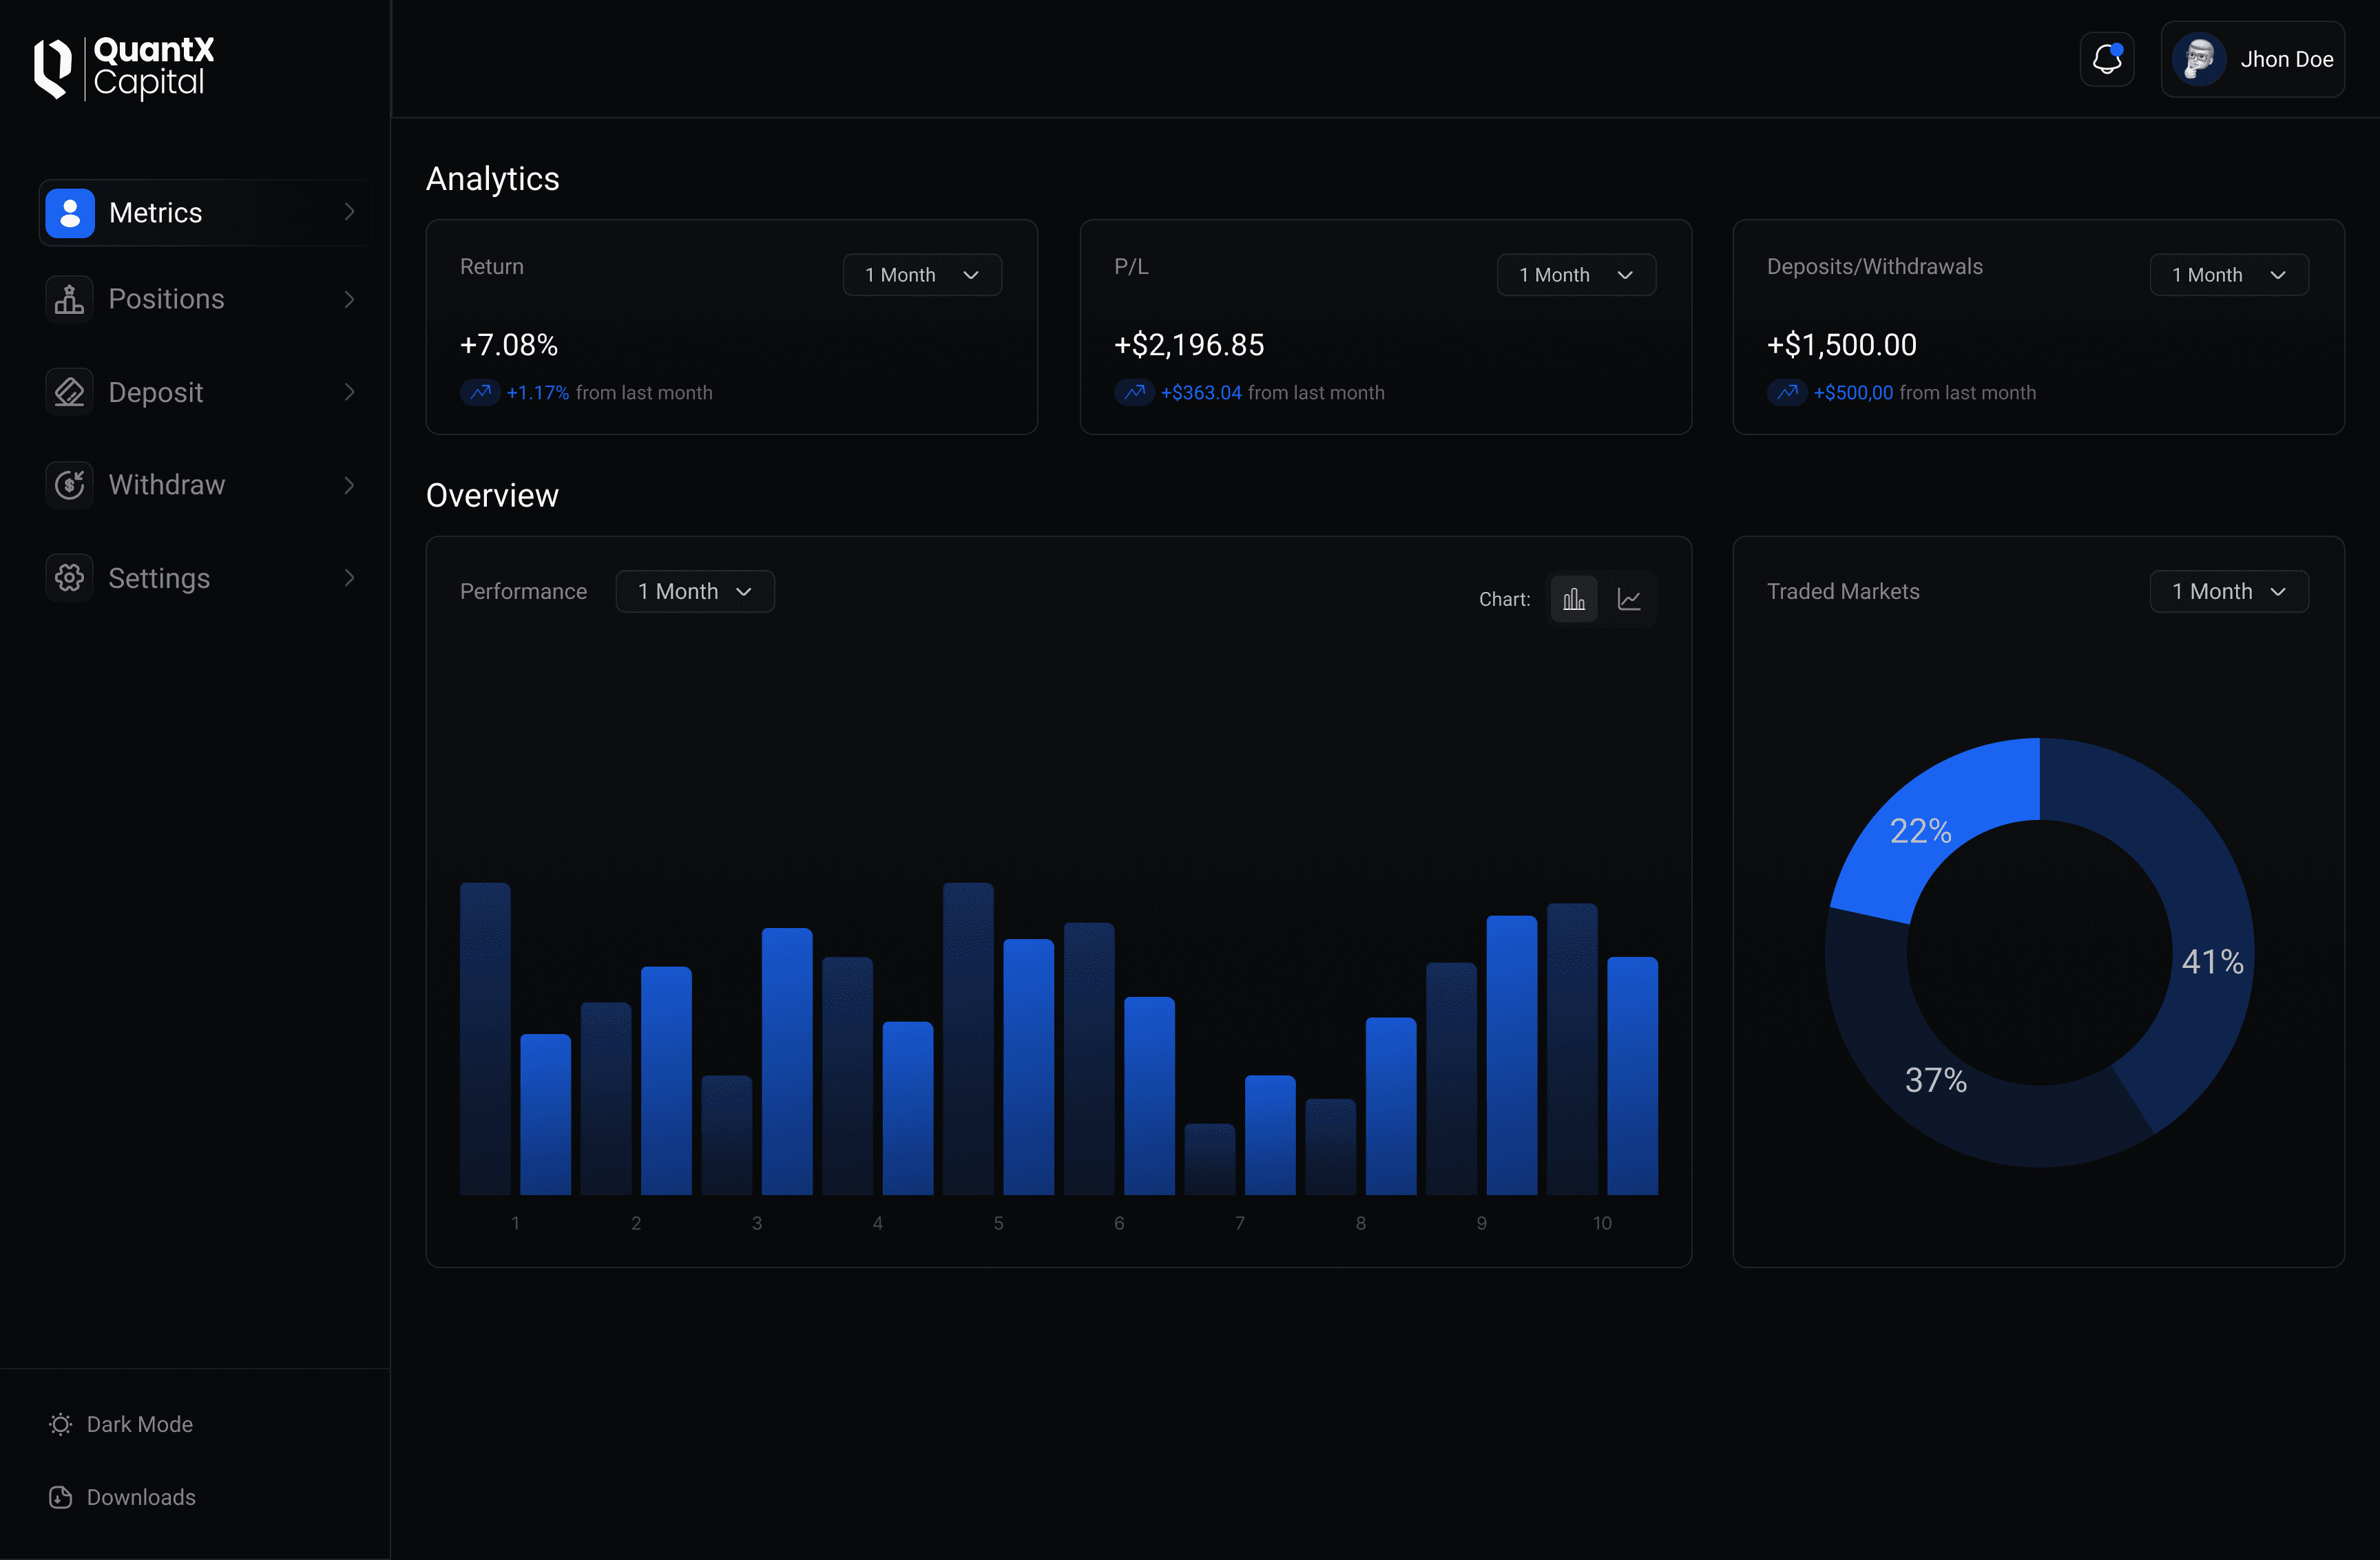Click the QuantX Capital logo
This screenshot has width=2380, height=1560.
pos(124,68)
